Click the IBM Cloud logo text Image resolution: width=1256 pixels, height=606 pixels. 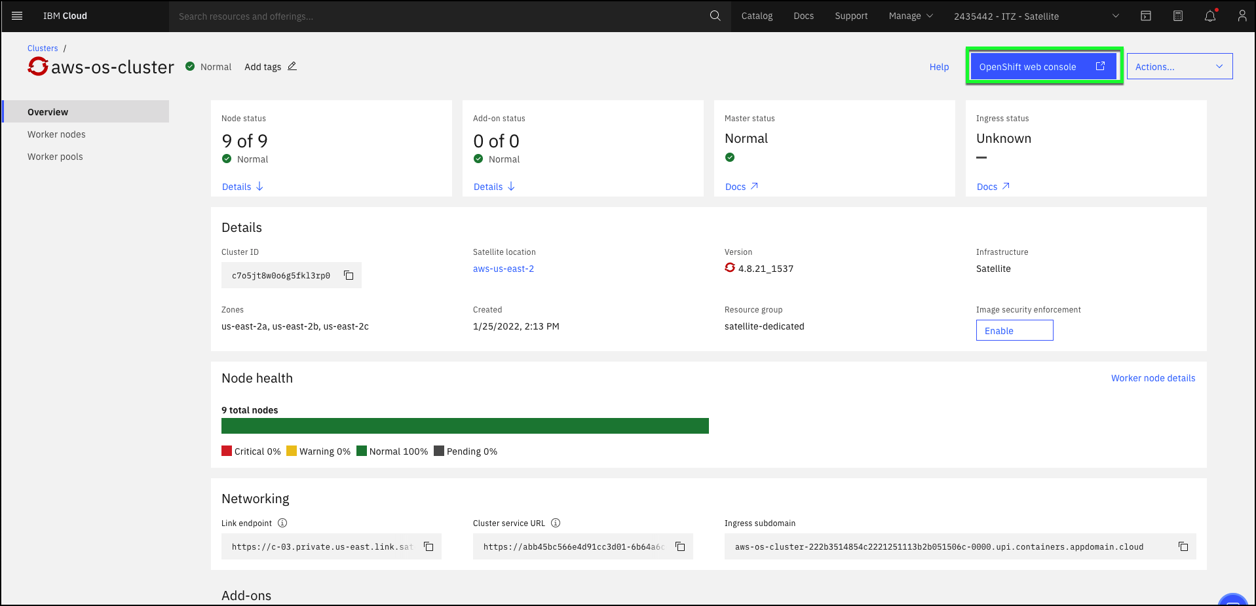click(x=65, y=16)
